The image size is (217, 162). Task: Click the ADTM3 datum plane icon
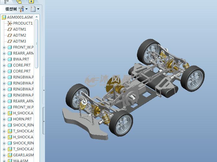(x=10, y=41)
